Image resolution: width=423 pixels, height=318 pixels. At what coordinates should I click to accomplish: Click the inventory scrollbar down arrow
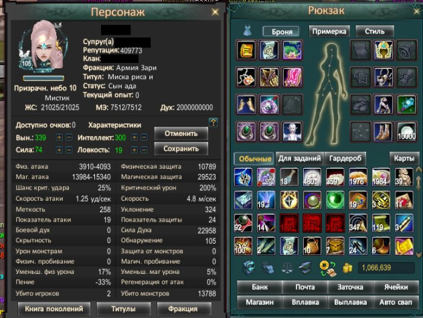[418, 254]
